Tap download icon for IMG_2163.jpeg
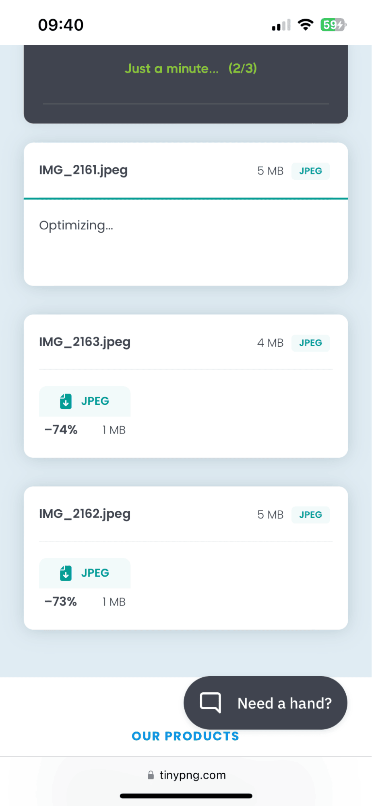 (x=66, y=401)
